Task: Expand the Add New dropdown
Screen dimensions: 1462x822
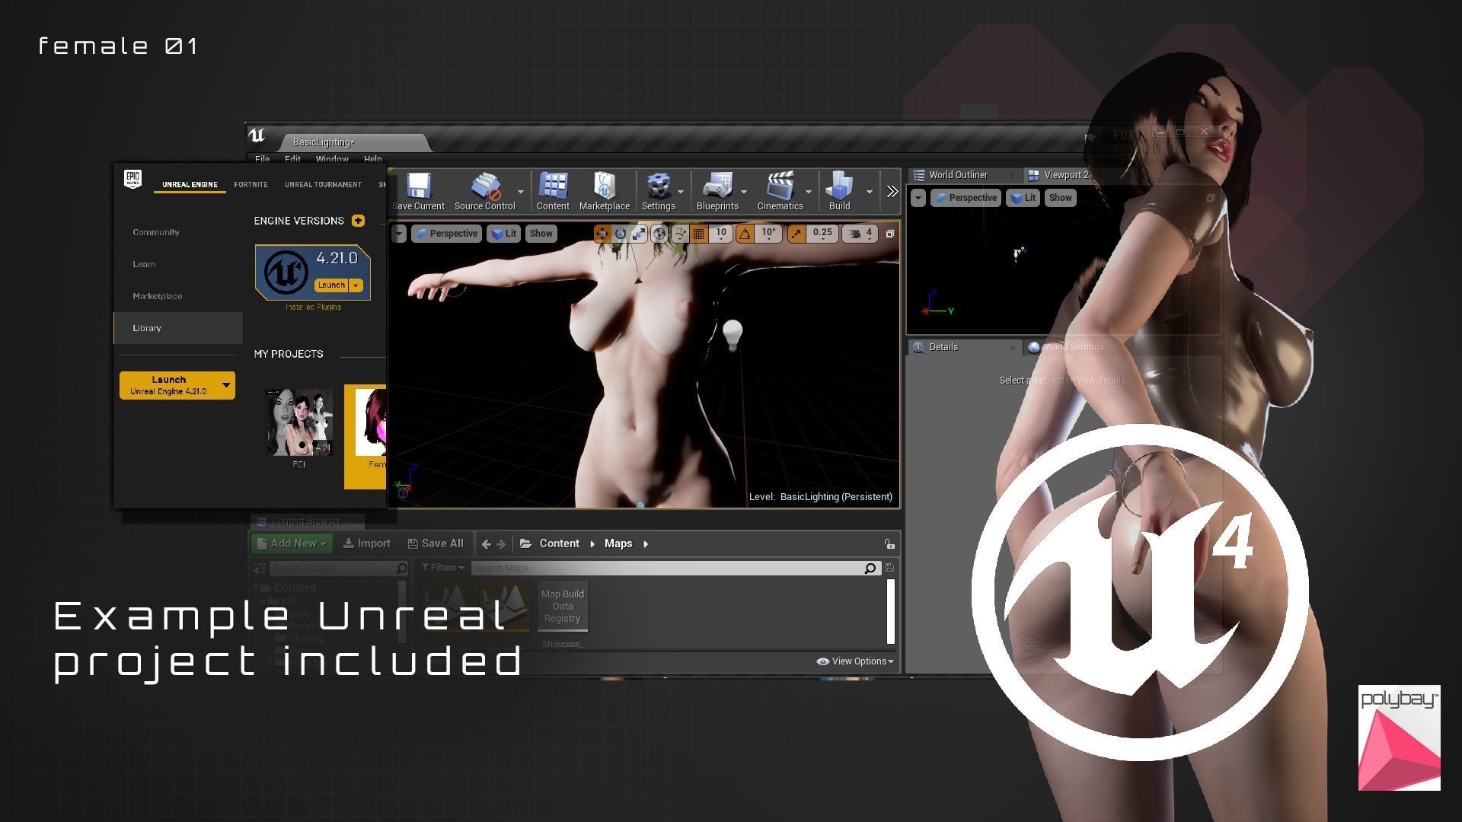Action: point(292,543)
